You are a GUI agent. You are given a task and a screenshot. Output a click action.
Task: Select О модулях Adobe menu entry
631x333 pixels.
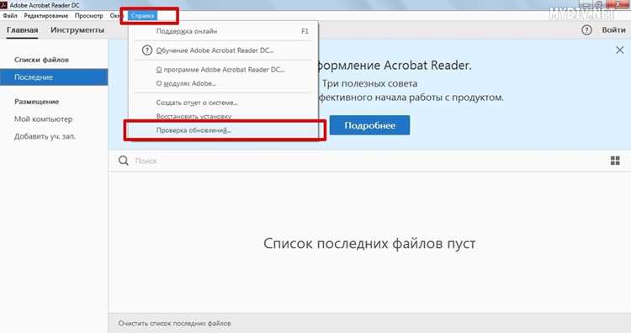coord(223,83)
